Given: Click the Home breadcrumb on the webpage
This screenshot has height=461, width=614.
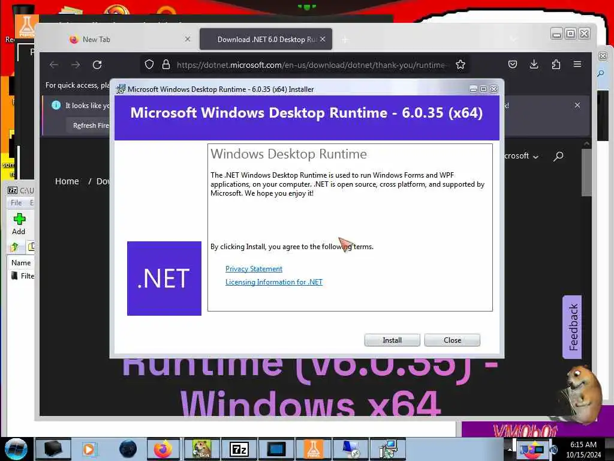Looking at the screenshot, I should [x=67, y=181].
